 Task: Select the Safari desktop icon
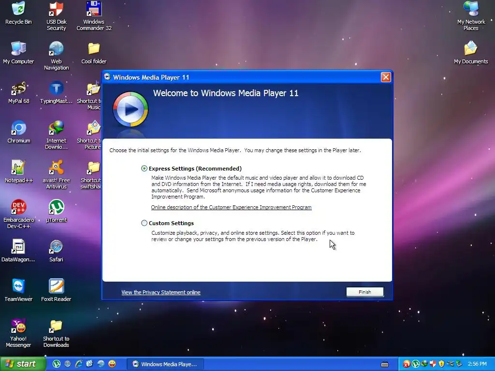(x=56, y=251)
